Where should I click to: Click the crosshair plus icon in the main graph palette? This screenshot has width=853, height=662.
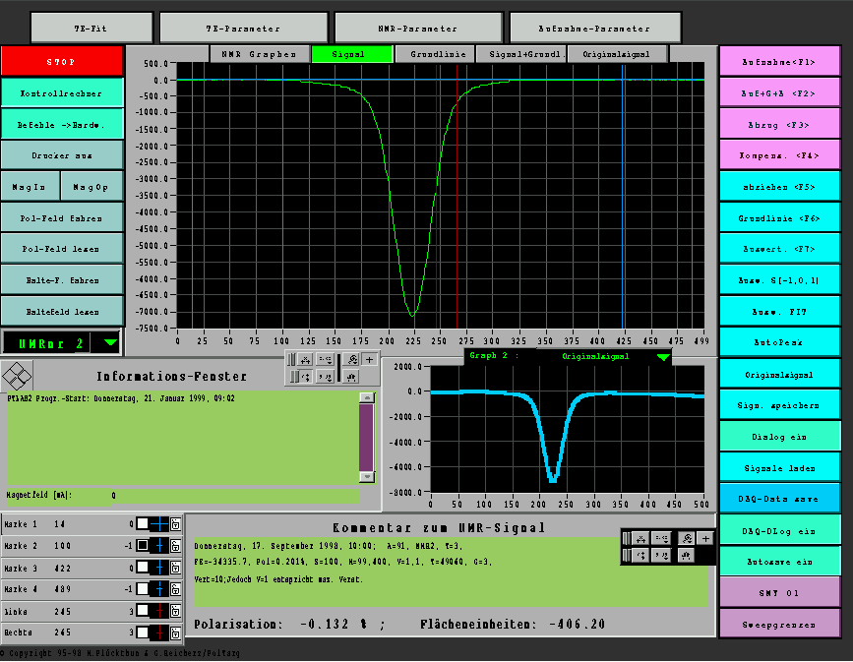click(x=369, y=360)
